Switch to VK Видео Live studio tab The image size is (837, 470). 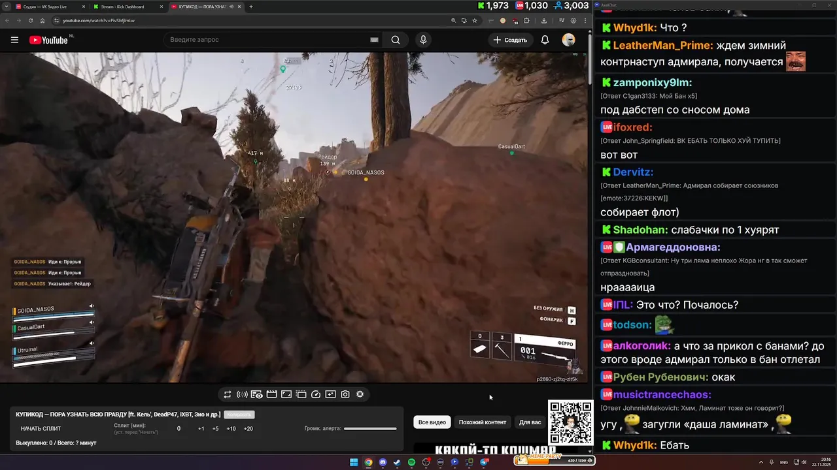coord(50,7)
